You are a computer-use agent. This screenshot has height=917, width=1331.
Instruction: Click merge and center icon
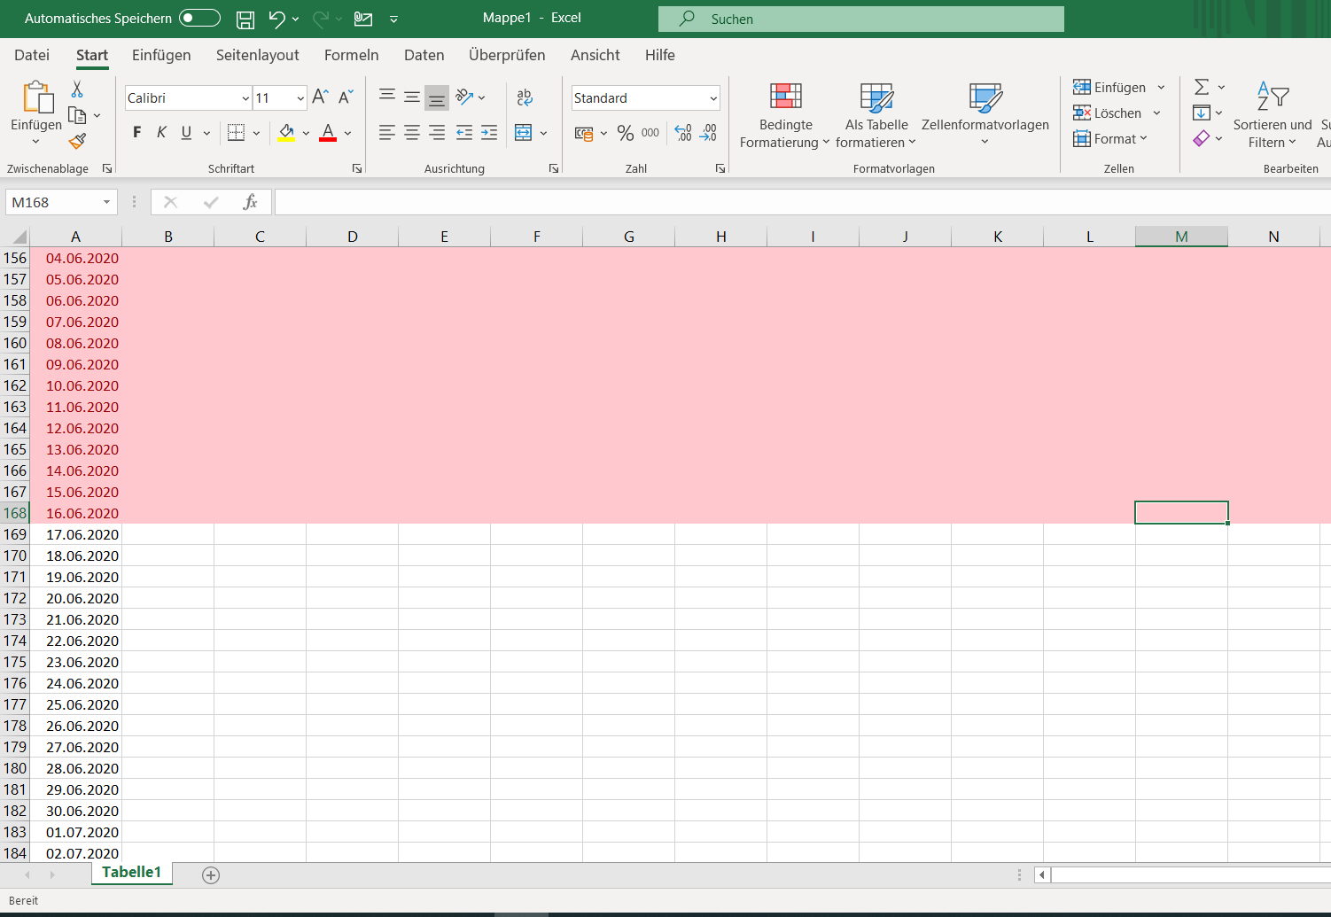(x=524, y=133)
